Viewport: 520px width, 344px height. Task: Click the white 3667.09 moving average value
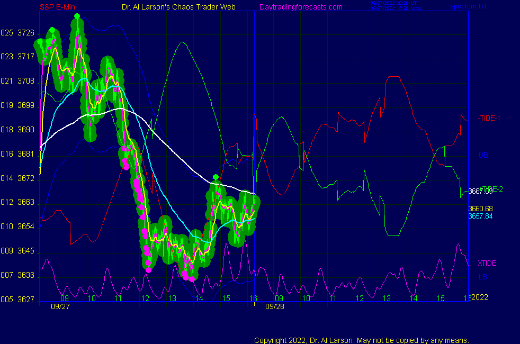point(480,192)
